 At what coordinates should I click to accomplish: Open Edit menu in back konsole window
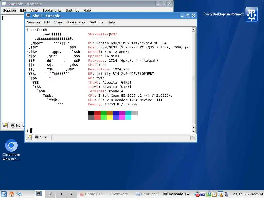coord(23,10)
